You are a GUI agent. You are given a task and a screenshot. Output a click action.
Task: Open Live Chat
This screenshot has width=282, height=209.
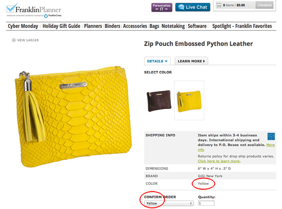tap(193, 7)
